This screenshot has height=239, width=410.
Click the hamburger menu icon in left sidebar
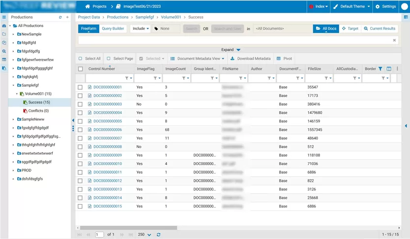(4, 17)
